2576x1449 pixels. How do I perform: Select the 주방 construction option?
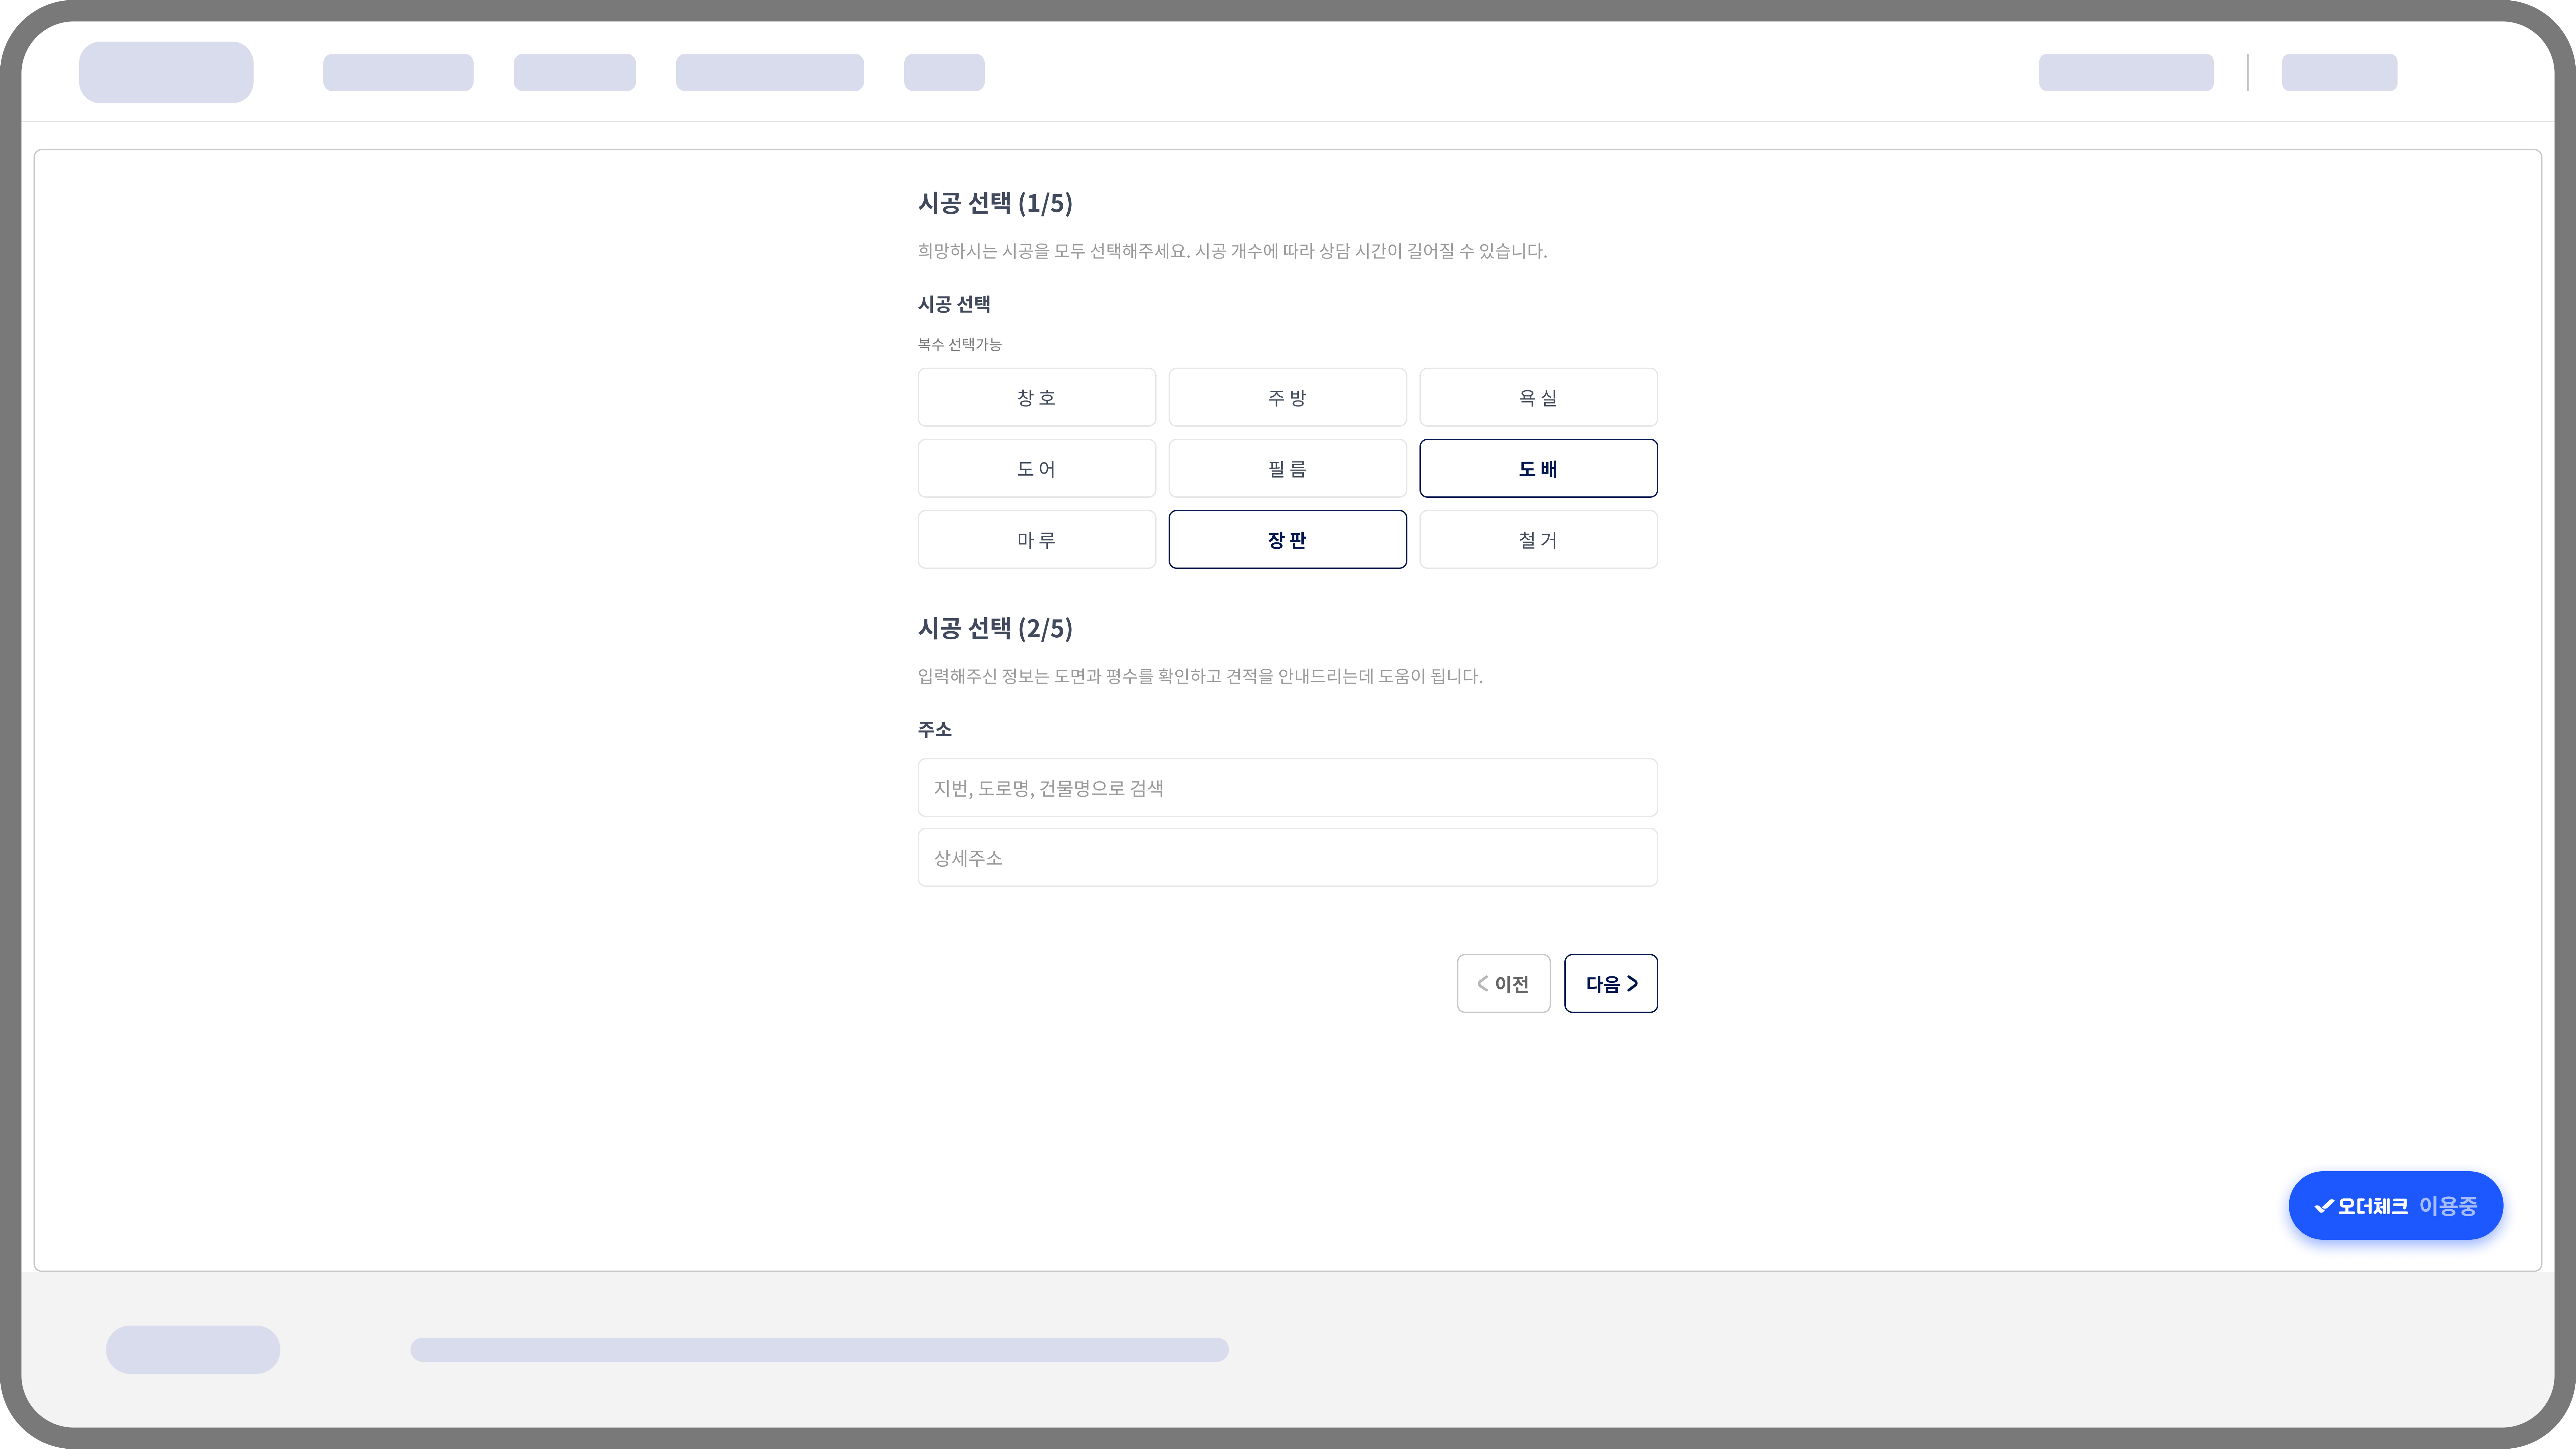[x=1287, y=397]
